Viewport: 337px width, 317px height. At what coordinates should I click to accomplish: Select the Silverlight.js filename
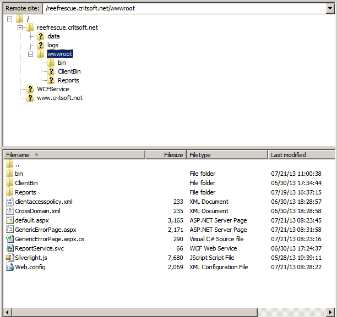[x=31, y=258]
